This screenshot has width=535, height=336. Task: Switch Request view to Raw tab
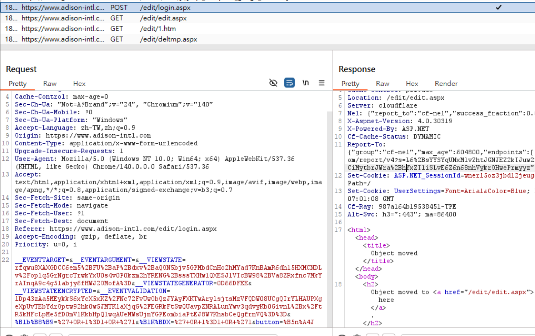click(50, 84)
